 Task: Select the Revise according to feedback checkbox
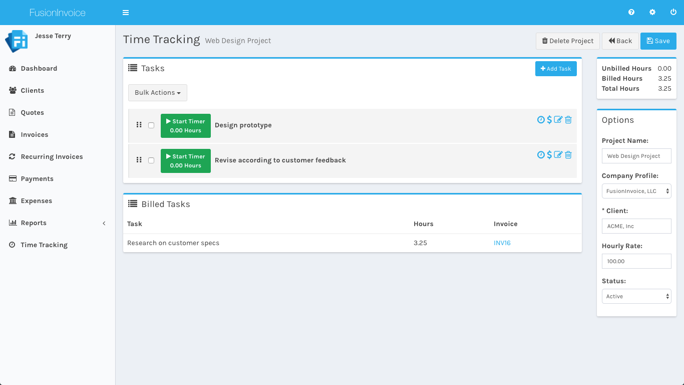click(x=151, y=160)
